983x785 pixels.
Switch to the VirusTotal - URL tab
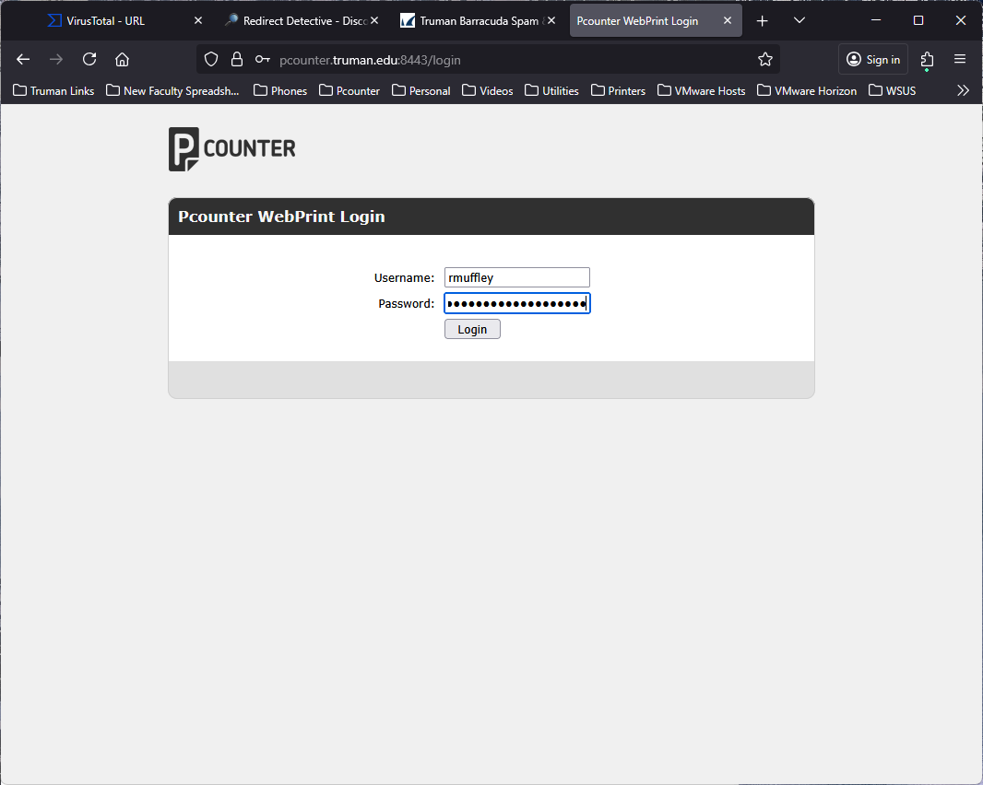126,20
